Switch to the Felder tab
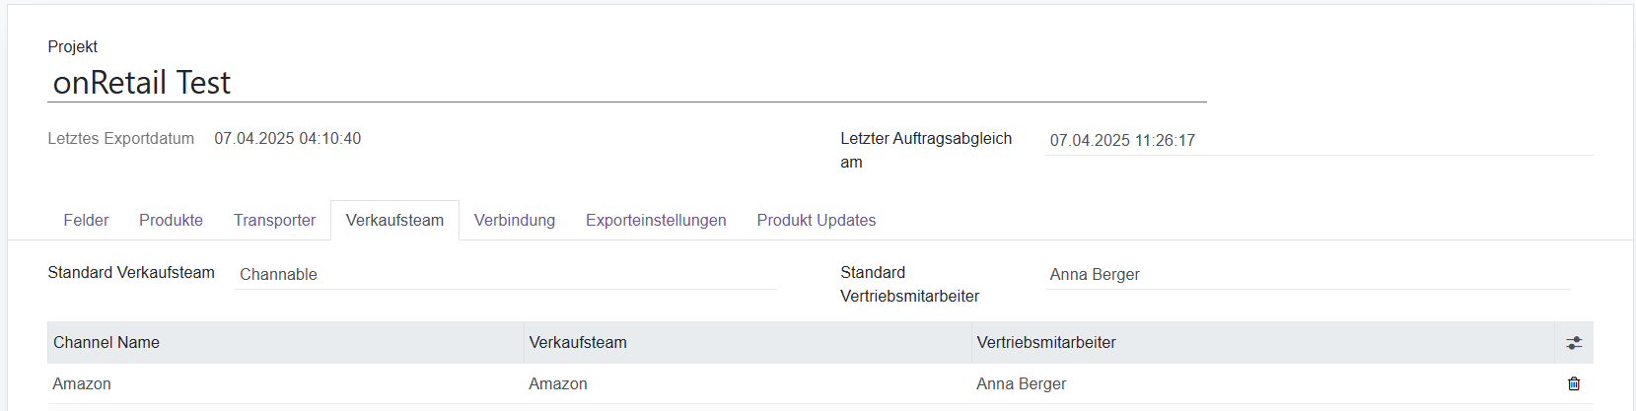Viewport: 1636px width, 411px height. tap(86, 220)
